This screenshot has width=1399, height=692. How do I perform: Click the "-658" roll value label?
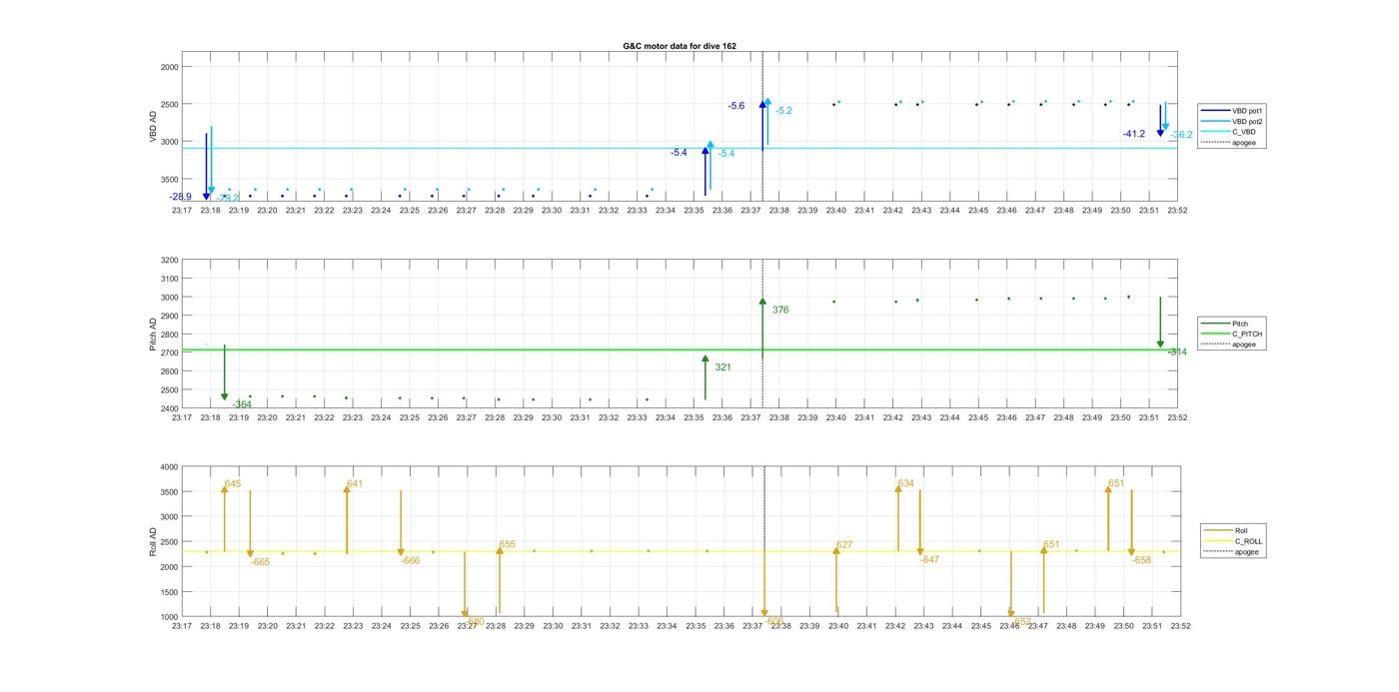coord(1141,561)
